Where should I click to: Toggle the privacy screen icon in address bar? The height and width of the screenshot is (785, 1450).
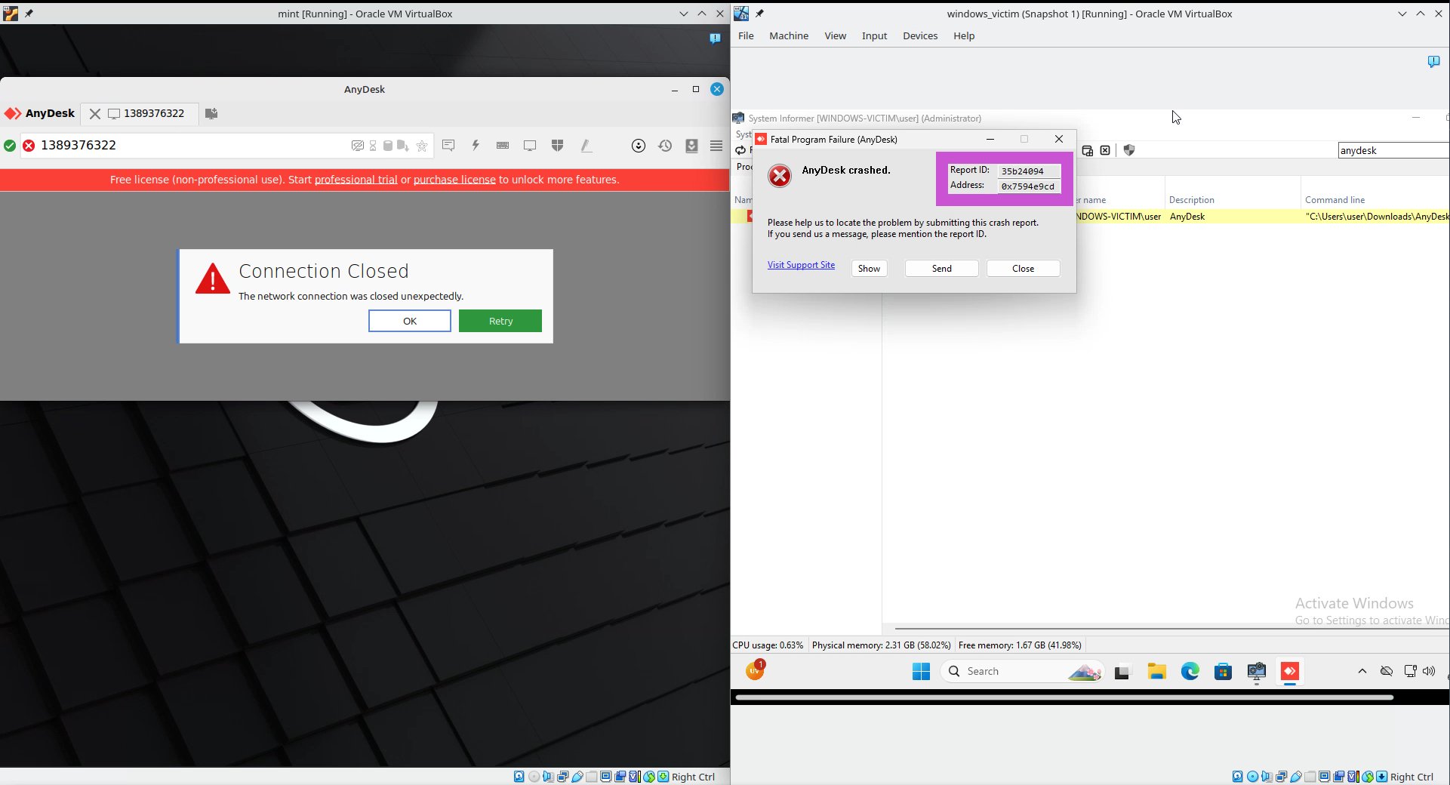358,146
